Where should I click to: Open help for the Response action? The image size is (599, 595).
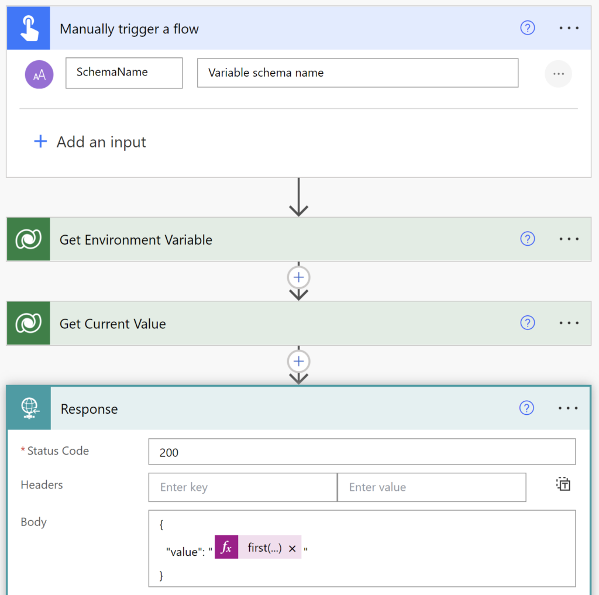click(x=526, y=408)
